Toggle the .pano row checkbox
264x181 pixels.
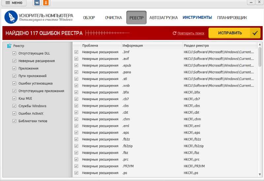pyautogui.click(x=77, y=72)
